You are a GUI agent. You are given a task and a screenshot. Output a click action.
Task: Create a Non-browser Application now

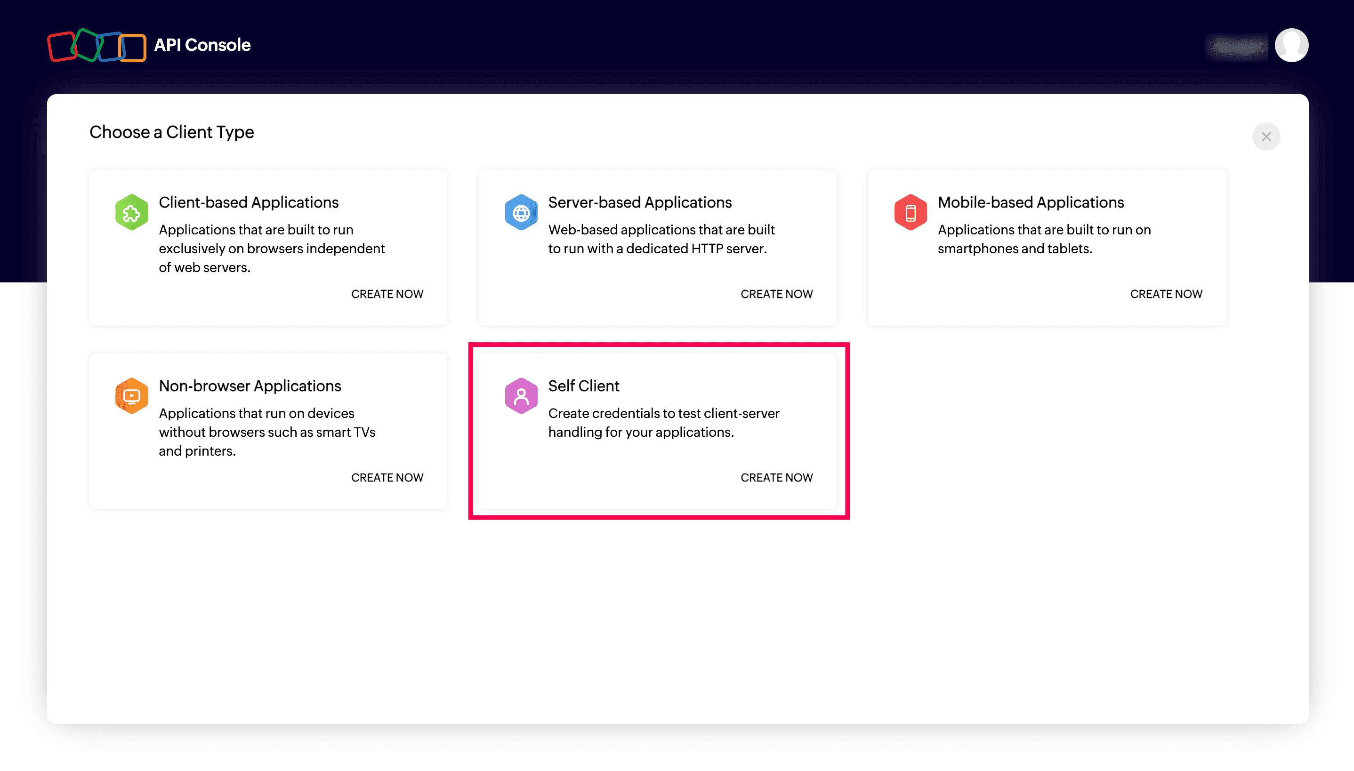387,477
